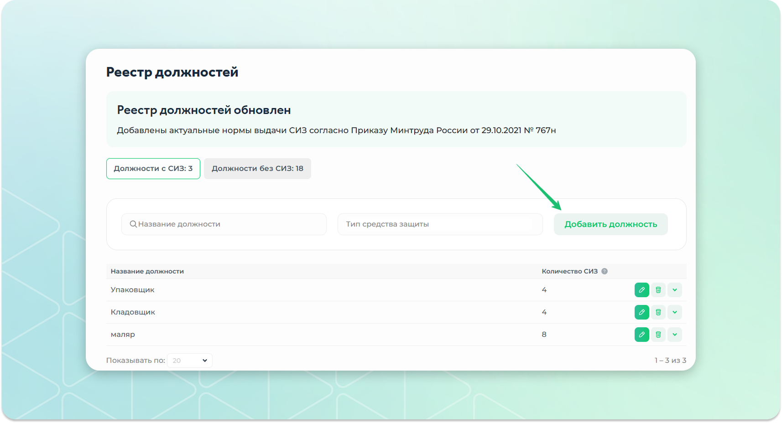
Task: Expand the маляр row details
Action: tap(674, 335)
